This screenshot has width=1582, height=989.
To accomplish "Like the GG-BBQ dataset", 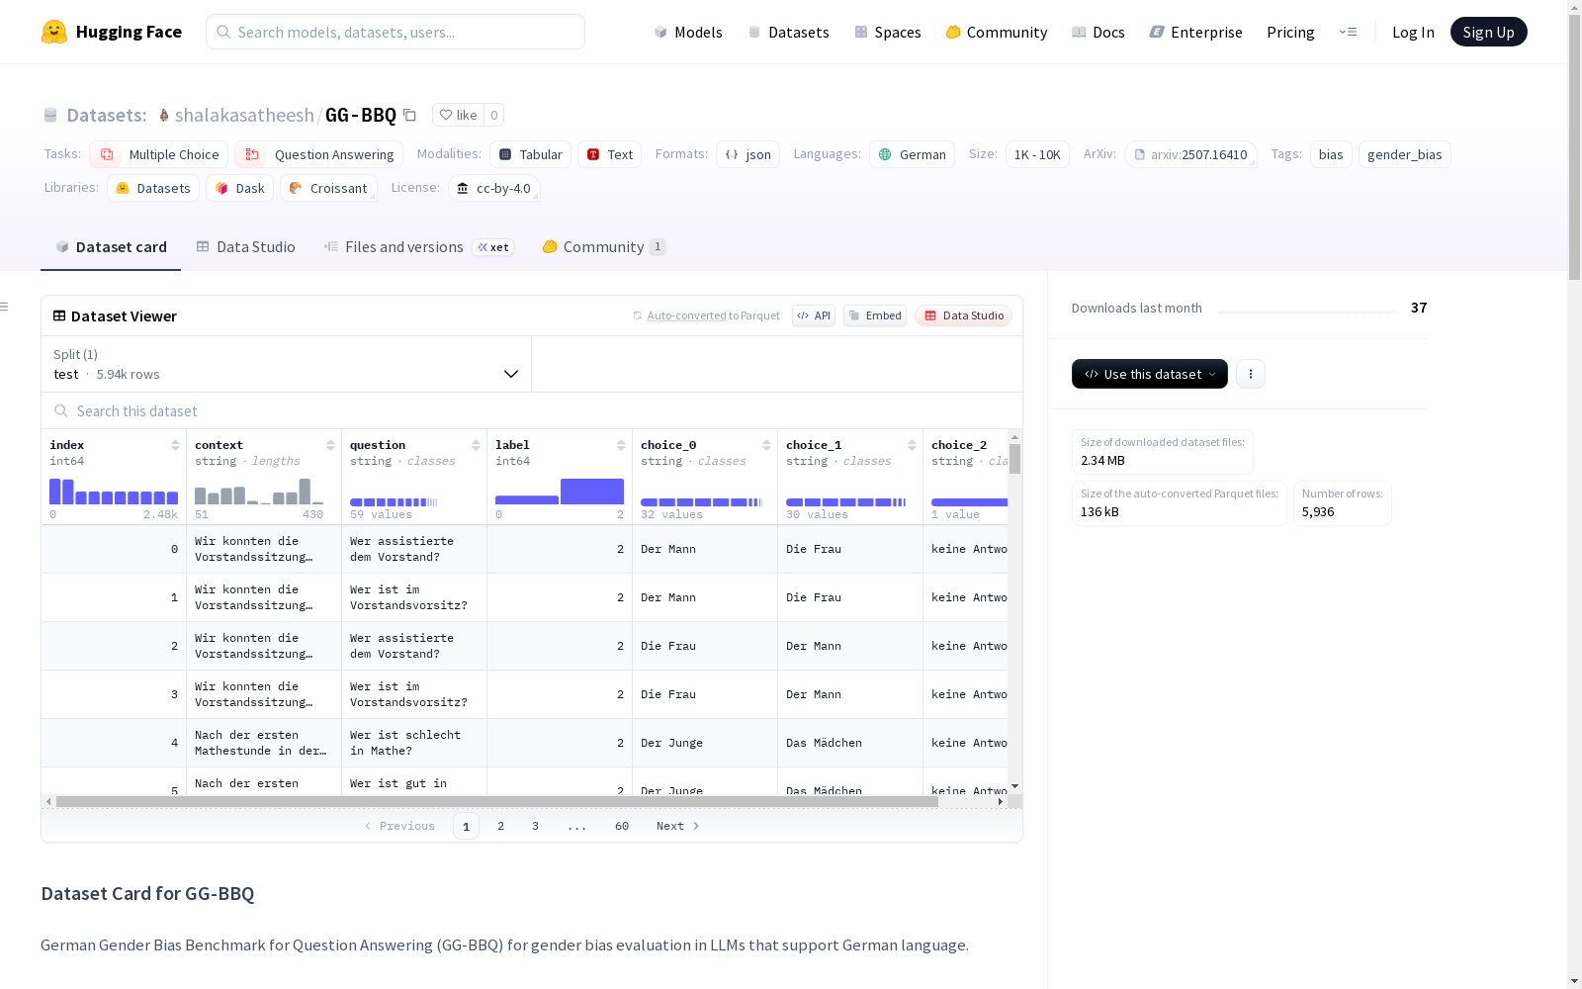I will [x=458, y=115].
